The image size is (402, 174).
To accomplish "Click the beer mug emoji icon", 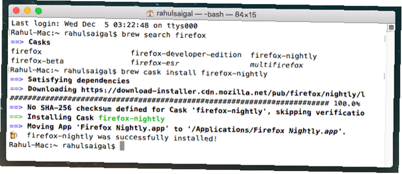I will click(x=14, y=136).
